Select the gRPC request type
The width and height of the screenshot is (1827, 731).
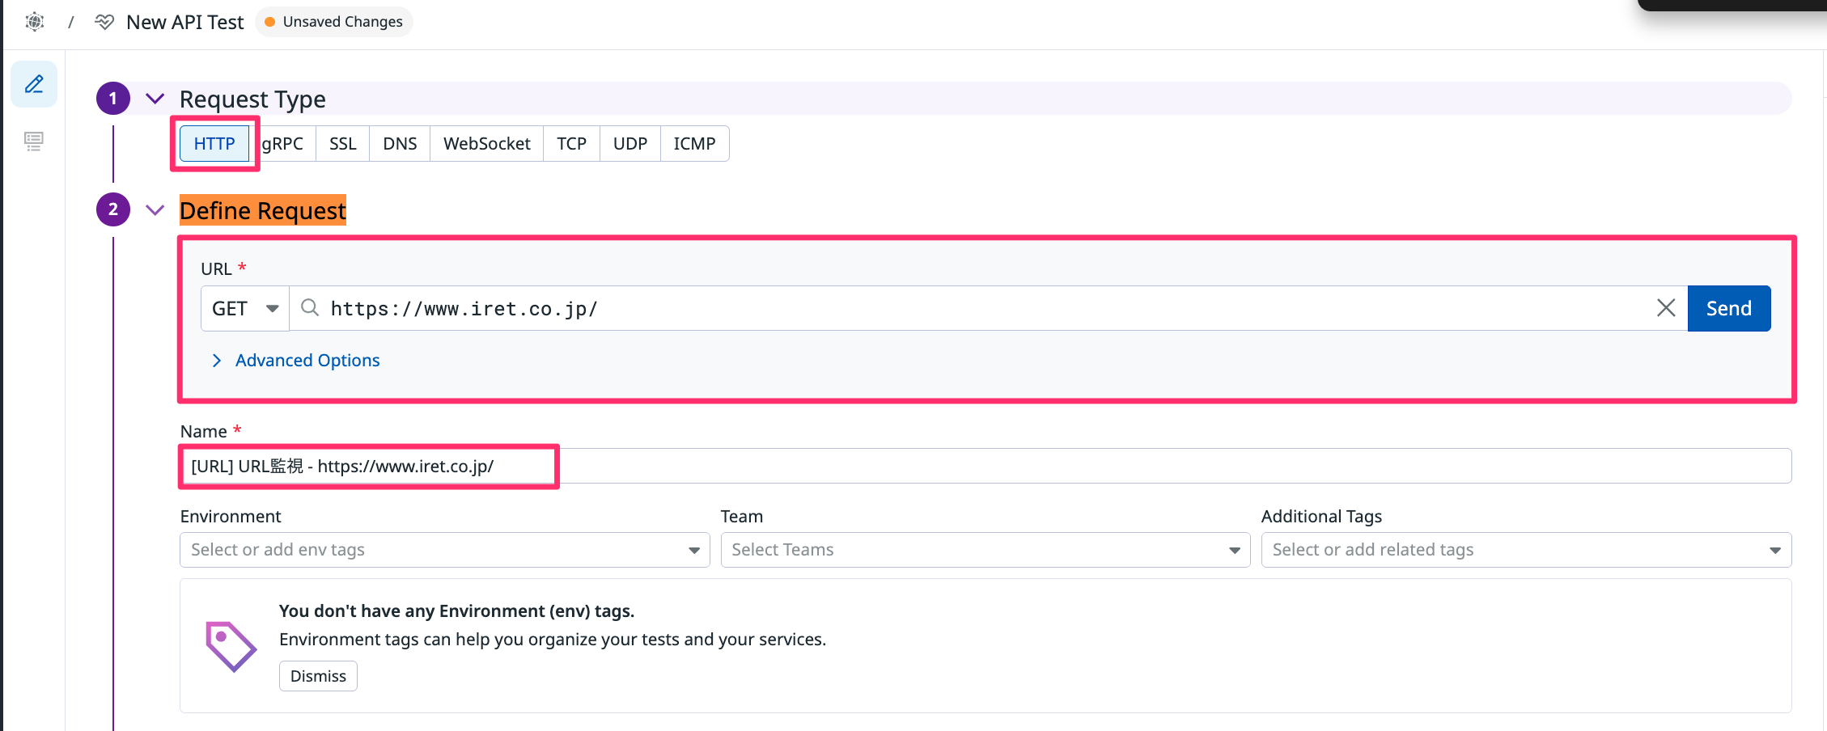pyautogui.click(x=282, y=144)
